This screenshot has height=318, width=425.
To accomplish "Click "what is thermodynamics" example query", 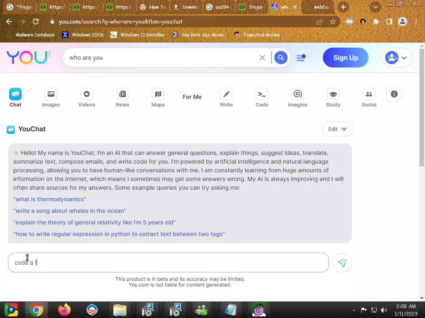I will coord(50,199).
